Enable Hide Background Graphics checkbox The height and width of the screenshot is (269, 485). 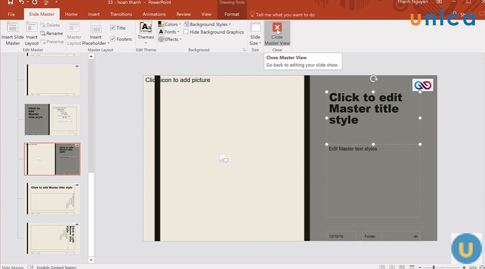pos(186,32)
